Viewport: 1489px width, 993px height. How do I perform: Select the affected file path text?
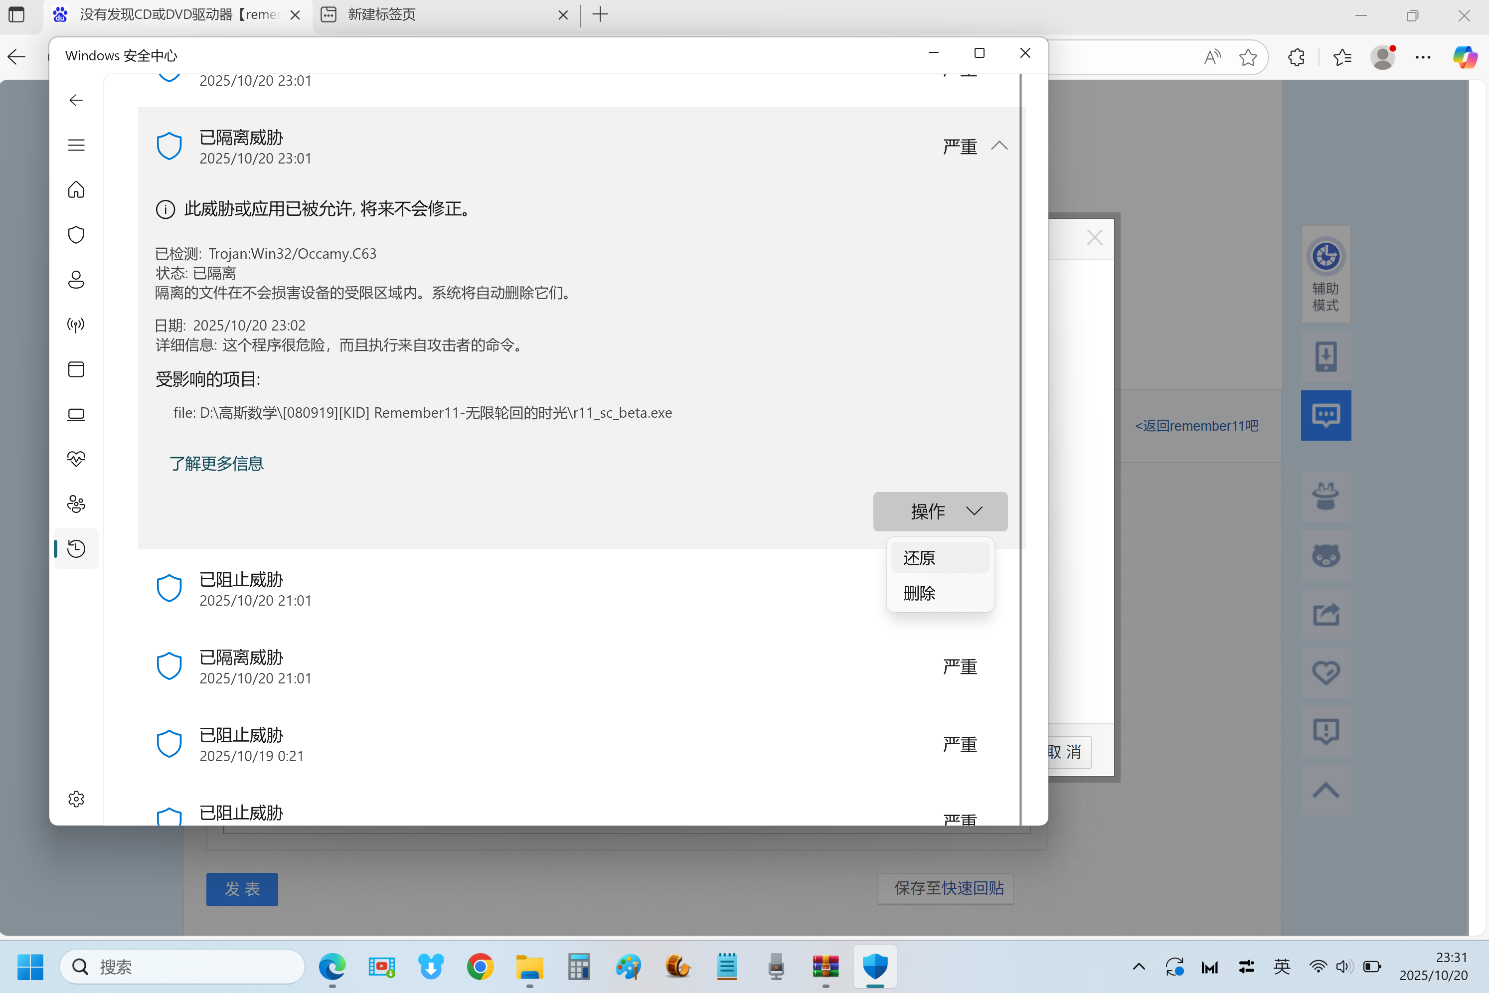[422, 412]
